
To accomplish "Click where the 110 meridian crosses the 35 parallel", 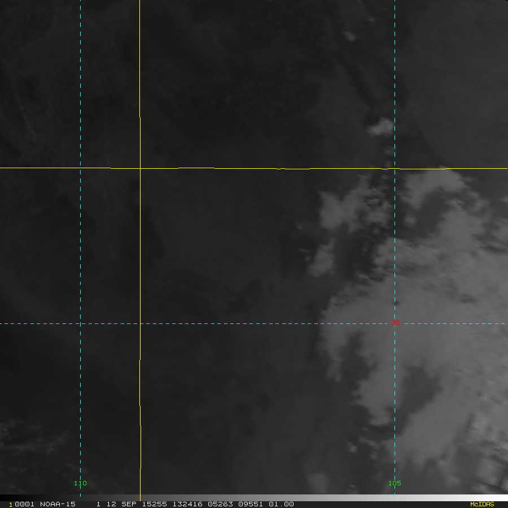I will [81, 323].
